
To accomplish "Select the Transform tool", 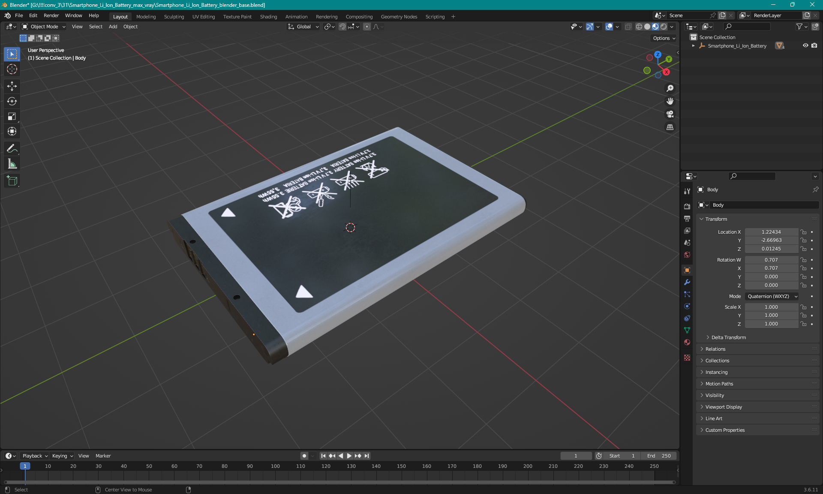I will click(12, 131).
